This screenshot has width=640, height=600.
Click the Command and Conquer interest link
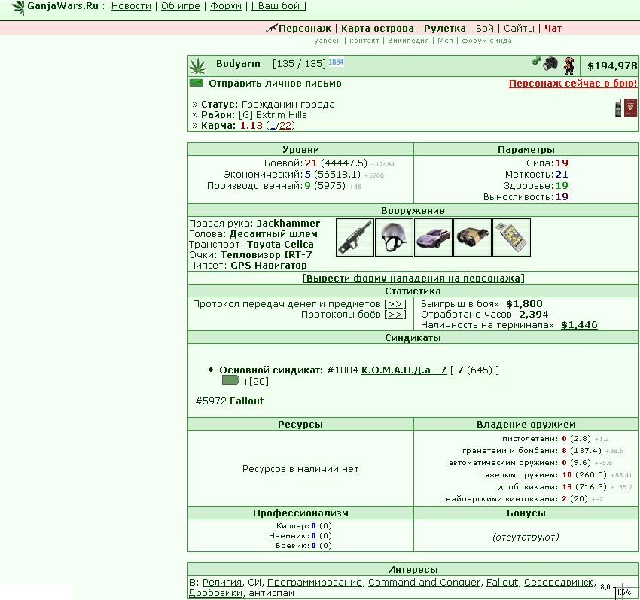click(424, 583)
